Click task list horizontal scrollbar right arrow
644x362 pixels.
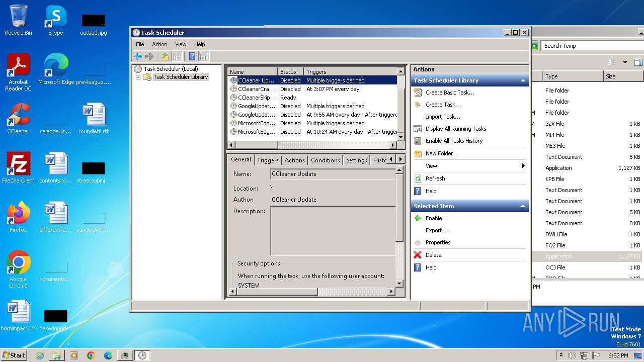[393, 145]
